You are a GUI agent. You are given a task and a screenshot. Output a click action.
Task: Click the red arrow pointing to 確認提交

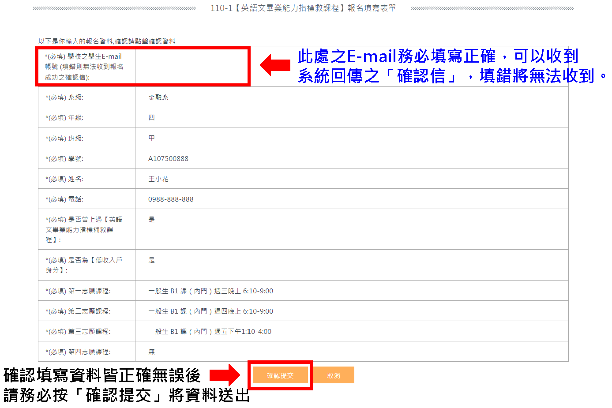click(225, 375)
